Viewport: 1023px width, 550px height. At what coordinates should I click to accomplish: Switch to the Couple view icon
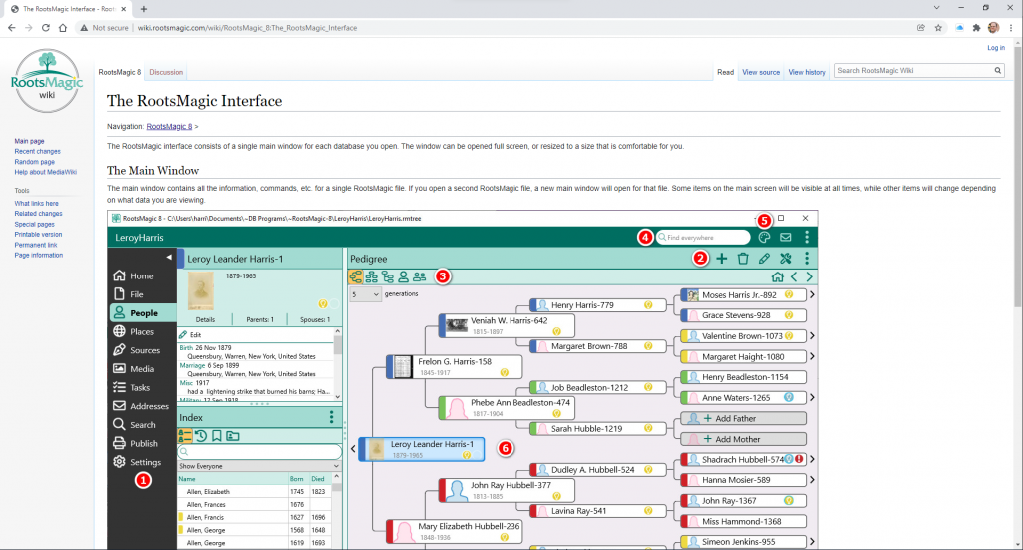click(x=420, y=276)
